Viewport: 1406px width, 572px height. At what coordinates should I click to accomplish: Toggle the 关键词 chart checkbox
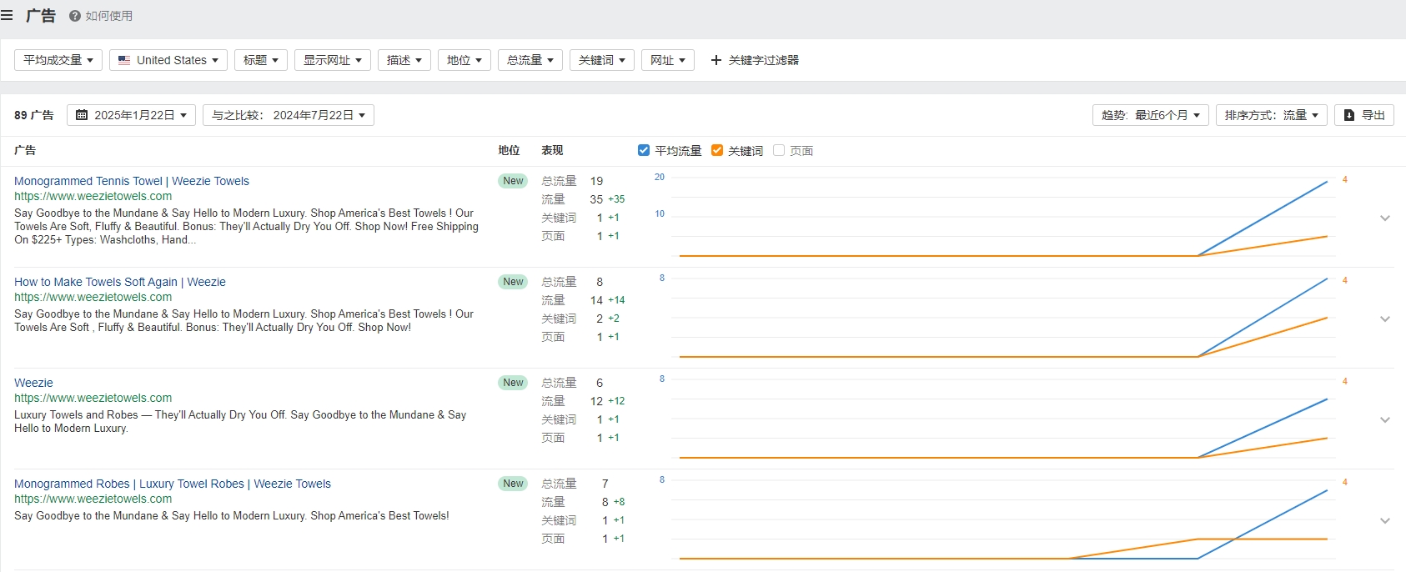tap(717, 150)
